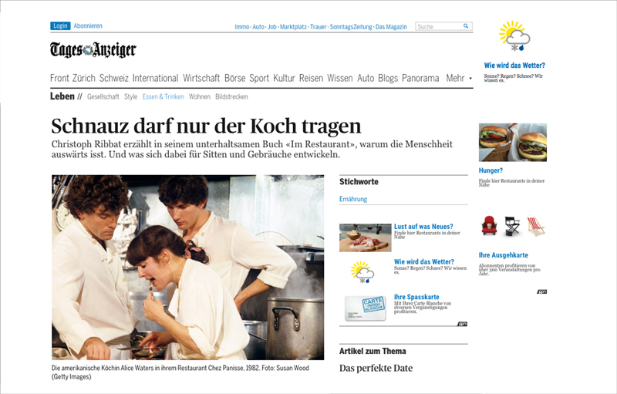The image size is (617, 394).
Task: Click the arrow next to Mehr
Action: click(470, 79)
